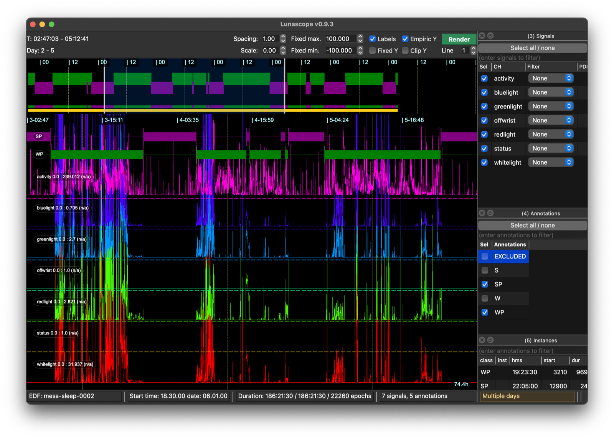The width and height of the screenshot is (614, 439).
Task: Uncheck the Labels checkbox
Action: pyautogui.click(x=372, y=39)
